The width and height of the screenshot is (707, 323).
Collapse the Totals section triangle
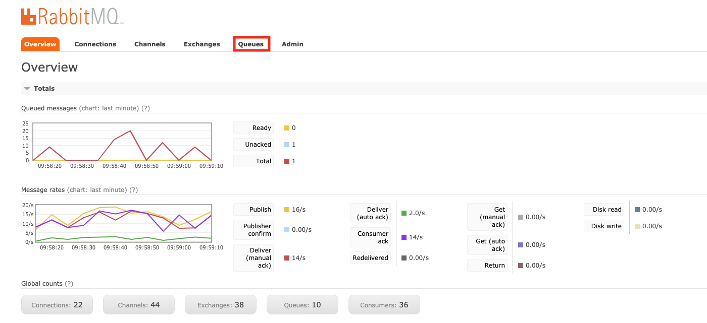(x=27, y=89)
